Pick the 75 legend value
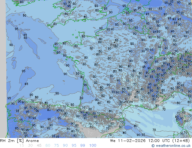Image resolution: width=192 pixels, height=148 pixels. (57, 146)
